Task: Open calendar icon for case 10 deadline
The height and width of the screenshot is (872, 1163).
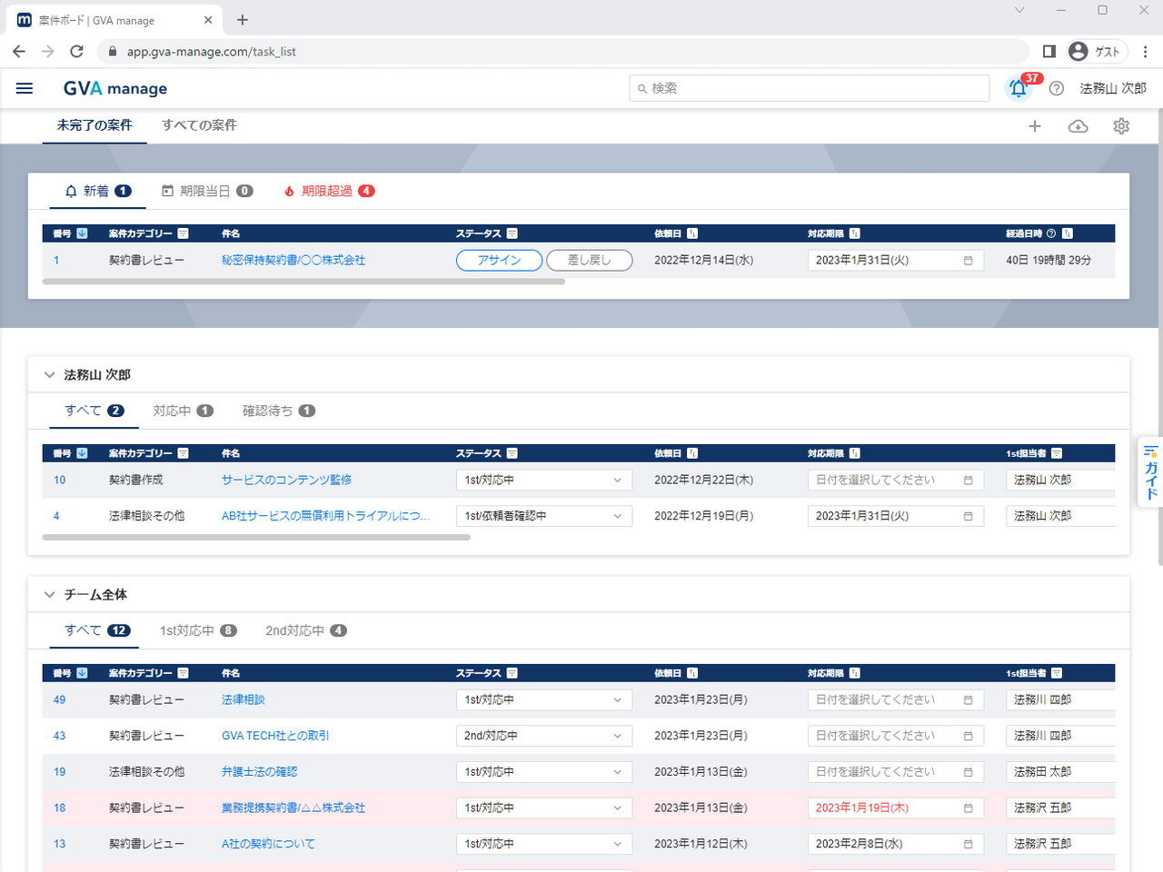Action: click(968, 480)
